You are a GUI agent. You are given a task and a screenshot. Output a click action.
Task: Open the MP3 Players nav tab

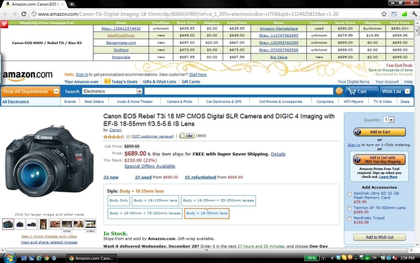(353, 102)
